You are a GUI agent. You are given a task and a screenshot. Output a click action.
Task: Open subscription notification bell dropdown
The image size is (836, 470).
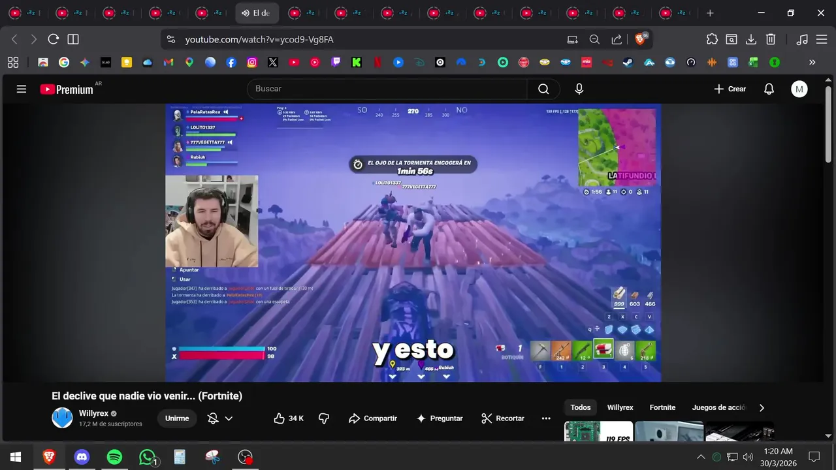point(220,418)
